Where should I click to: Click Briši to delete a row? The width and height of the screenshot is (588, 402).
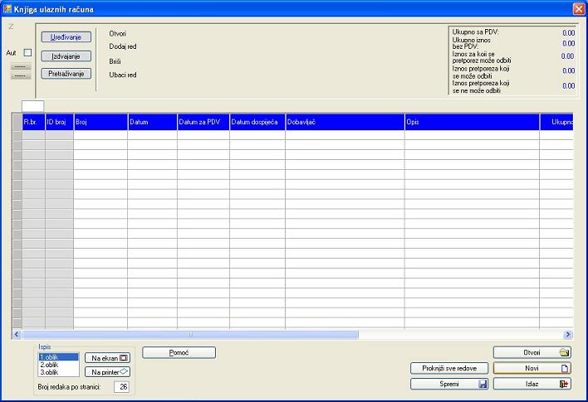click(x=115, y=61)
